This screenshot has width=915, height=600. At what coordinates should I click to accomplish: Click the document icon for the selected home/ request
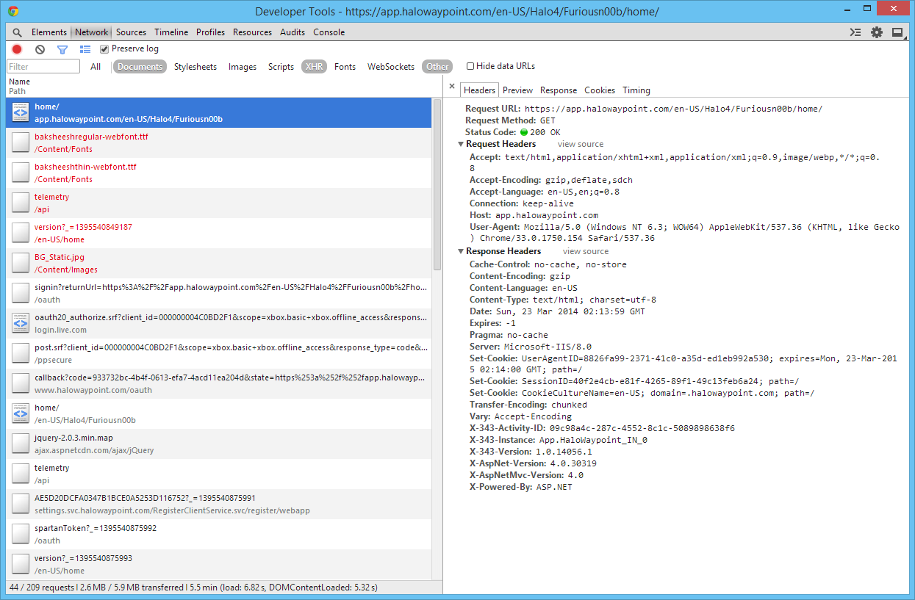21,113
